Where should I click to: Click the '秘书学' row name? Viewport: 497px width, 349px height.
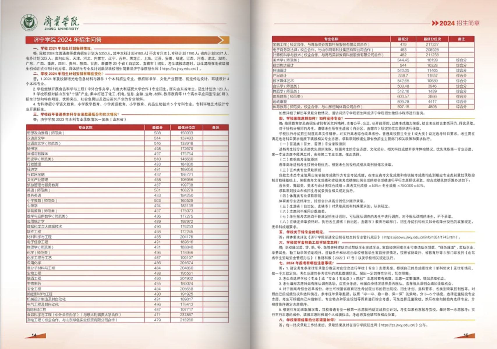[x=32, y=149]
